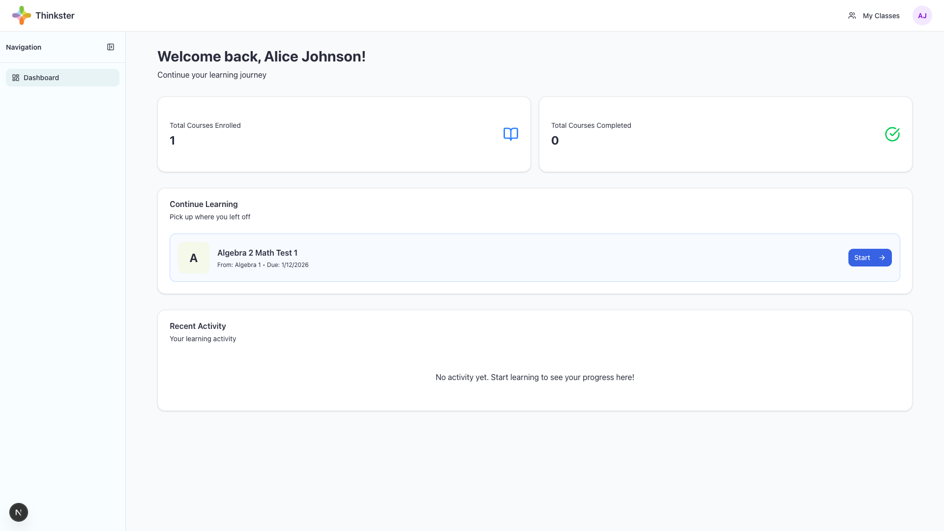This screenshot has width=944, height=531.
Task: Toggle the sidebar using the panel icon
Action: (111, 47)
